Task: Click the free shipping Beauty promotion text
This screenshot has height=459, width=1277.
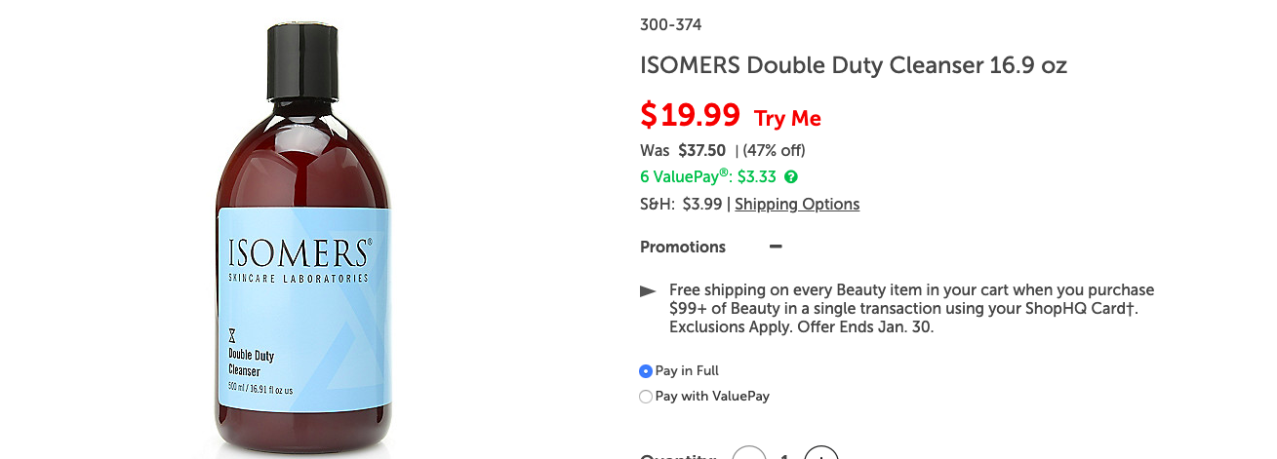Action: point(911,308)
